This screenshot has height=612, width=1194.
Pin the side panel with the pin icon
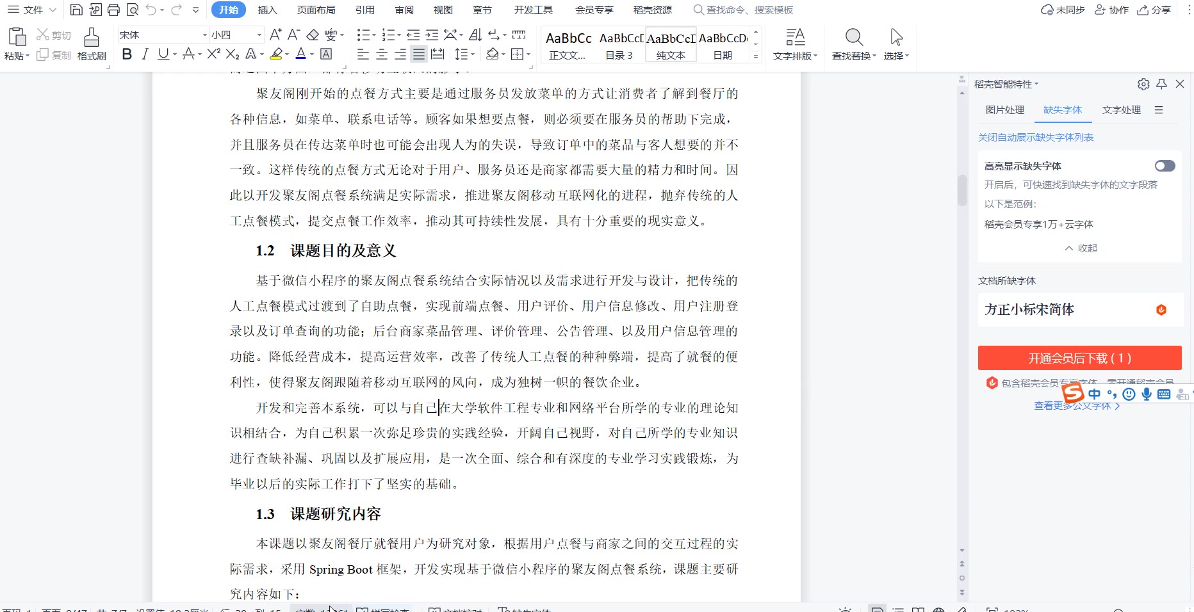tap(1162, 84)
